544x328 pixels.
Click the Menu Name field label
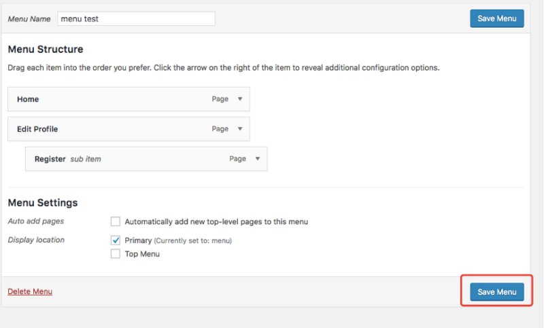coord(29,19)
